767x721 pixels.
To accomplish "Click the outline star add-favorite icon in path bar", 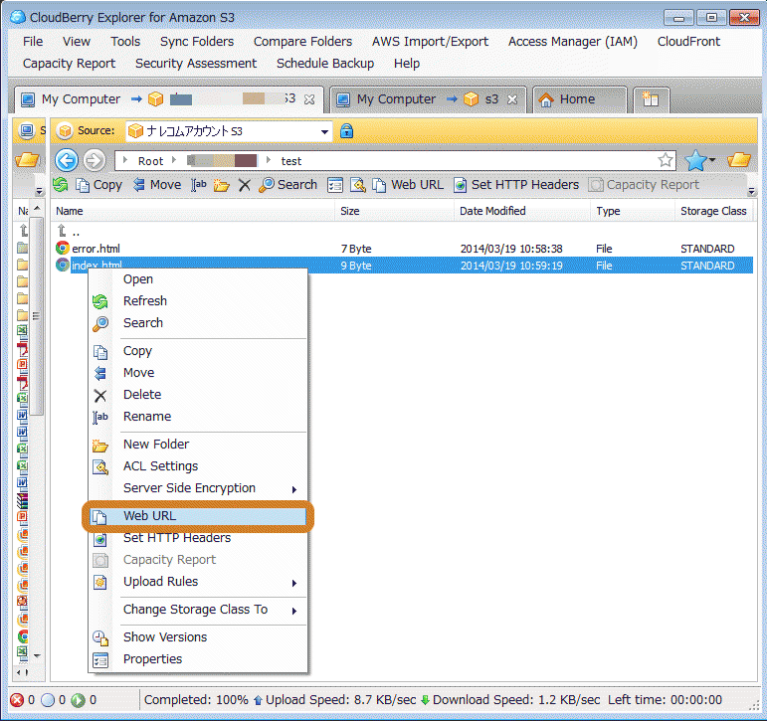I will [666, 160].
